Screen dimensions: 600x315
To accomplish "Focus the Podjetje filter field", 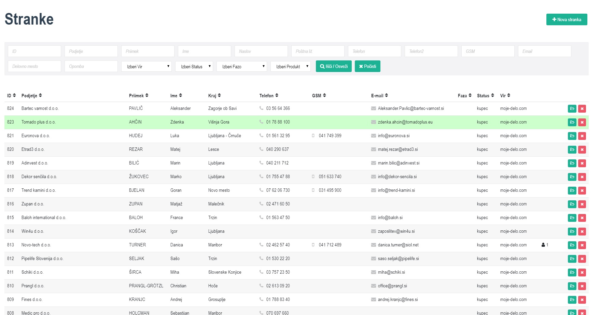I will click(91, 51).
